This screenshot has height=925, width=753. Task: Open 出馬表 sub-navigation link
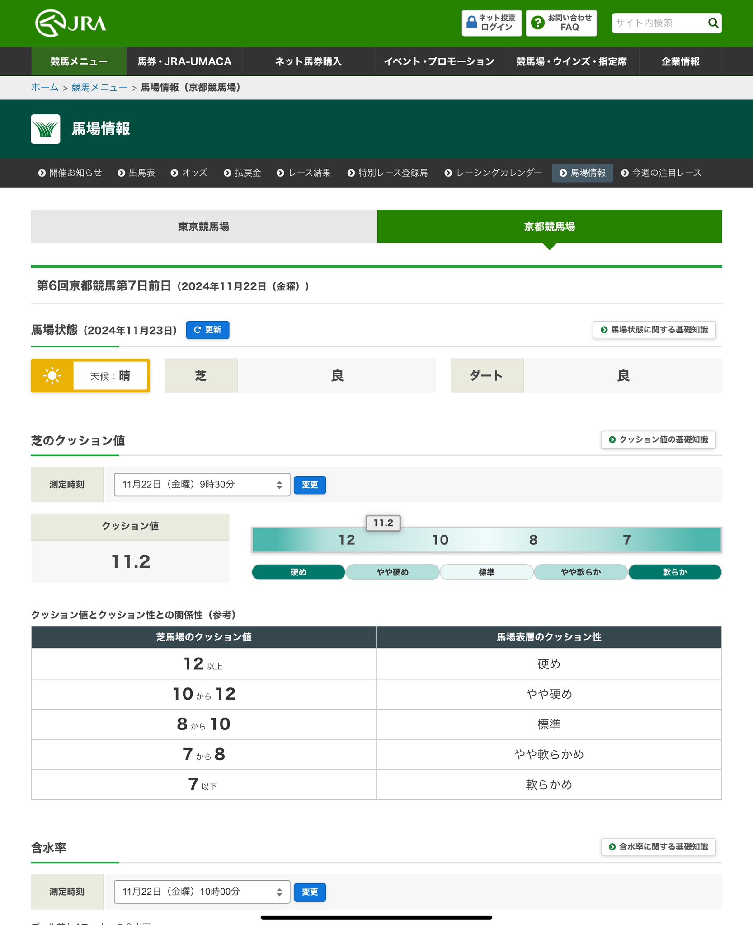(x=136, y=173)
